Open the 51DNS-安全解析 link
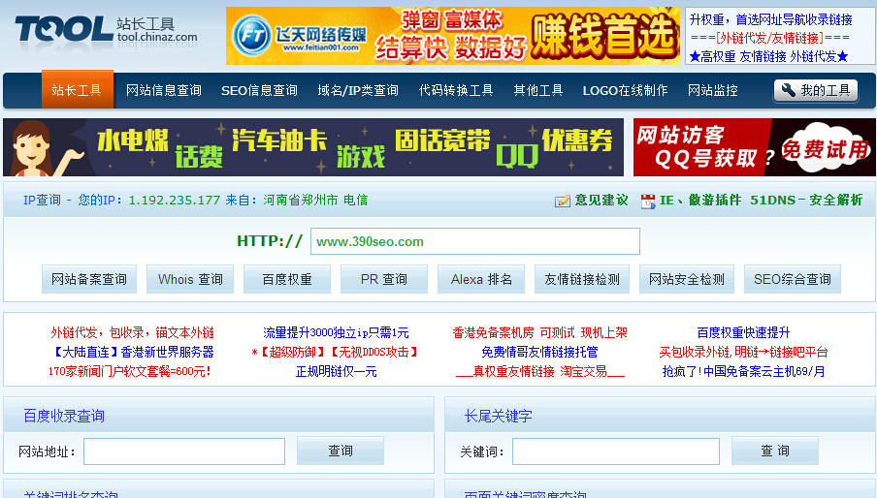877x498 pixels. 806,200
